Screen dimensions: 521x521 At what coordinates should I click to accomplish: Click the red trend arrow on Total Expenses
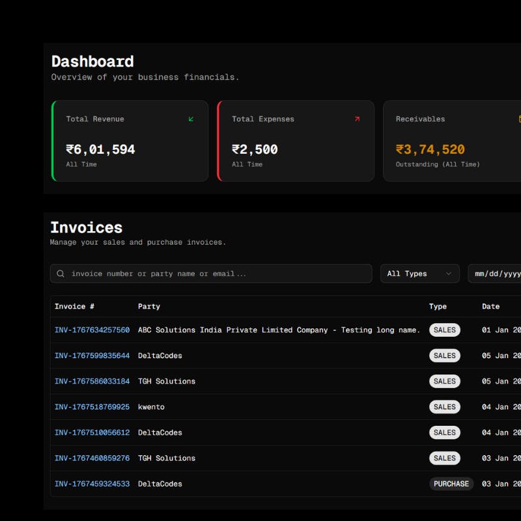(x=357, y=119)
